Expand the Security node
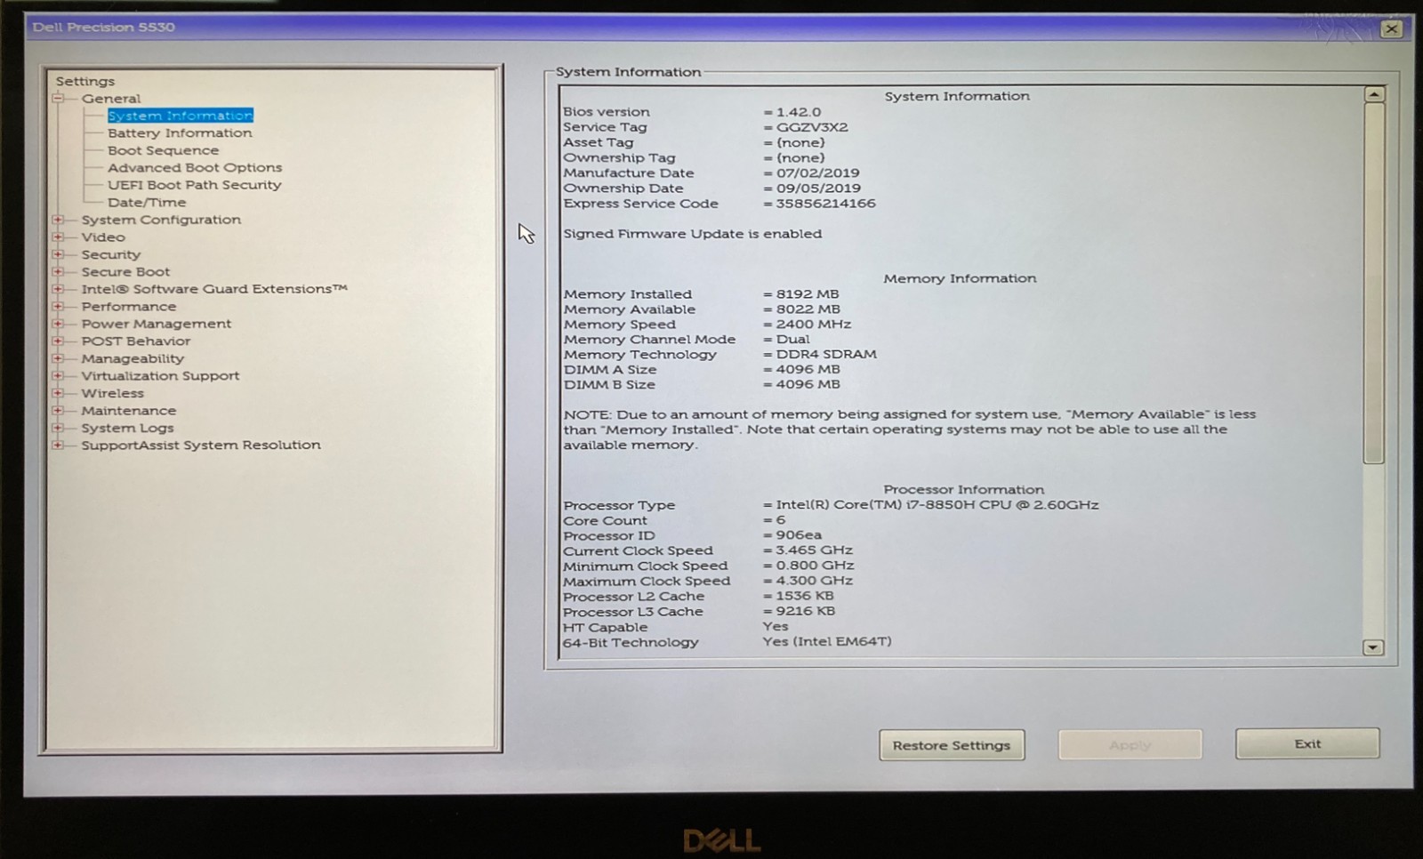The image size is (1423, 859). tap(58, 254)
